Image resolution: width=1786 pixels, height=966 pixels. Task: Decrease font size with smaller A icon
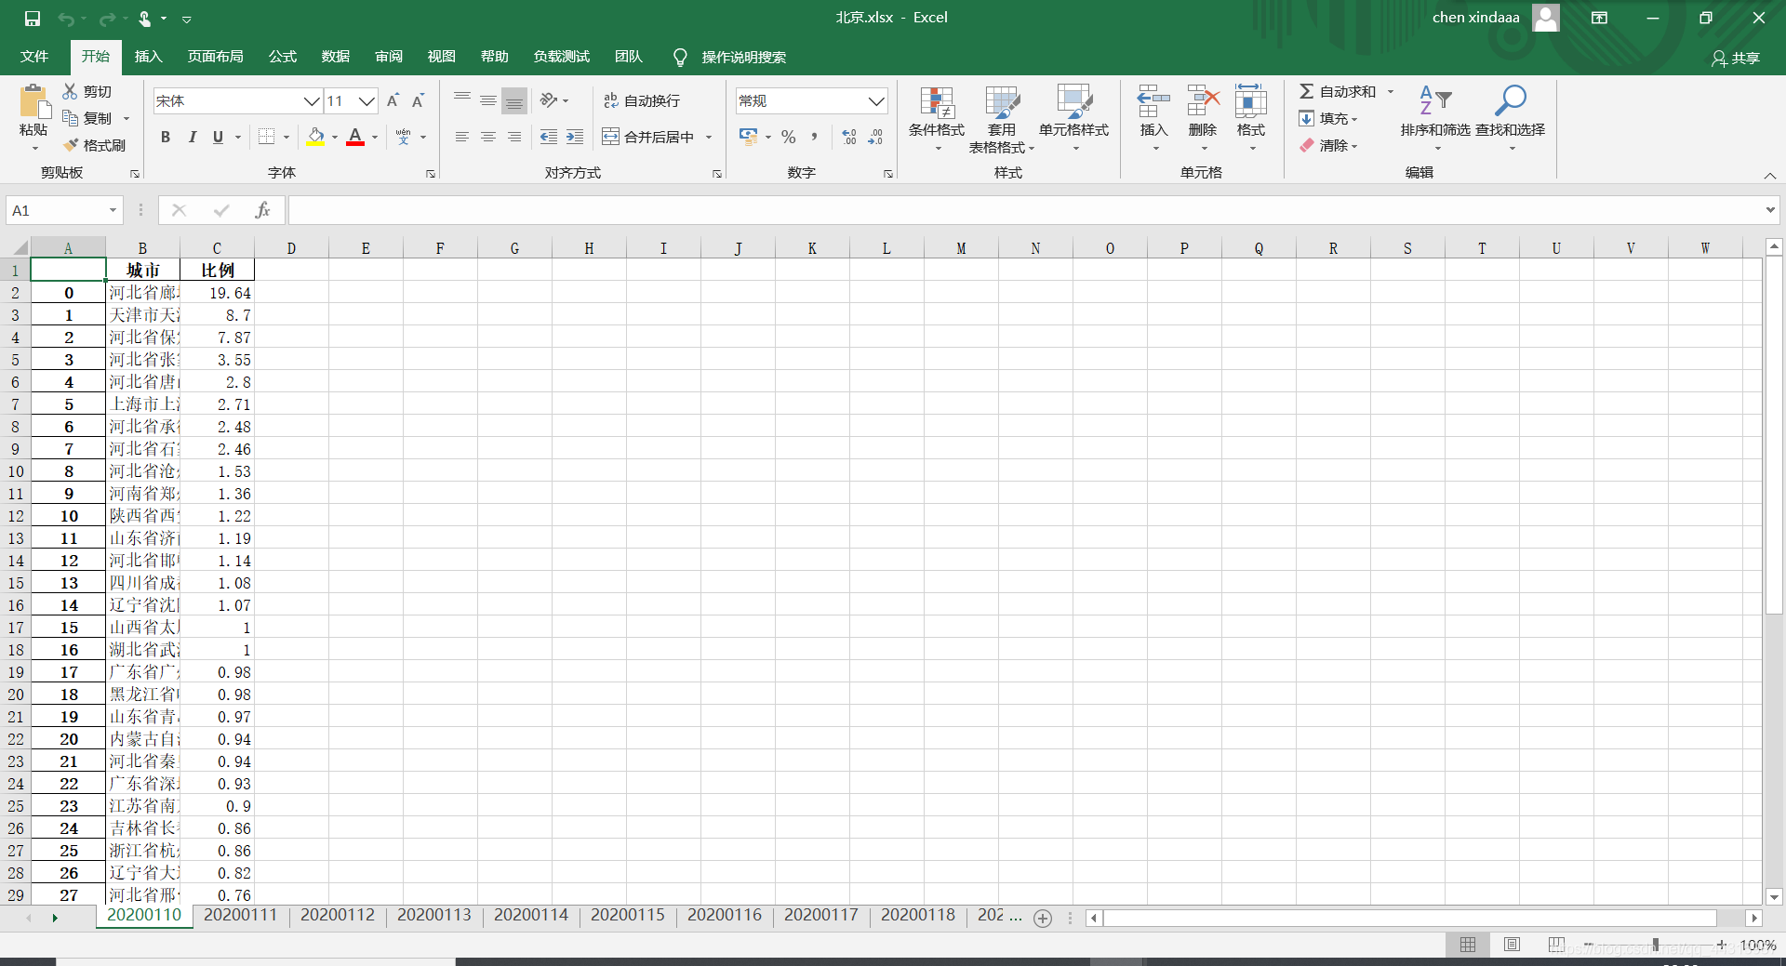click(418, 100)
